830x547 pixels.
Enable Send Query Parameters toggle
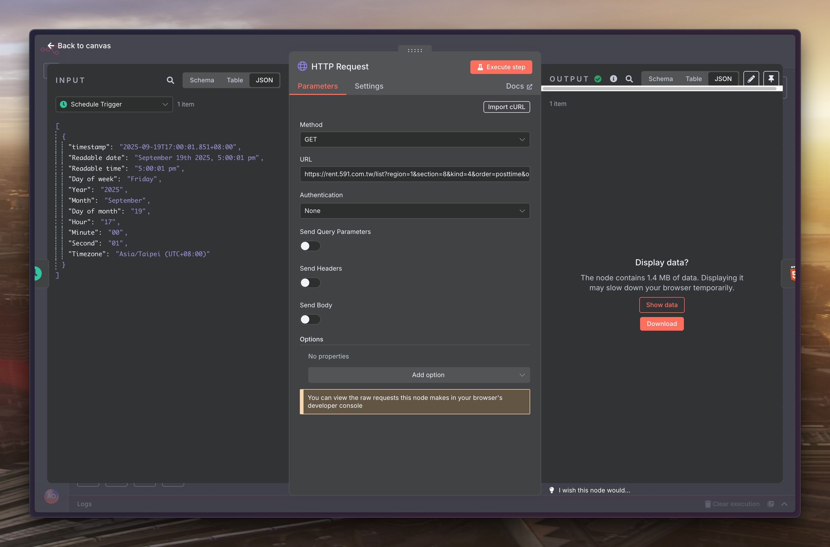point(310,246)
